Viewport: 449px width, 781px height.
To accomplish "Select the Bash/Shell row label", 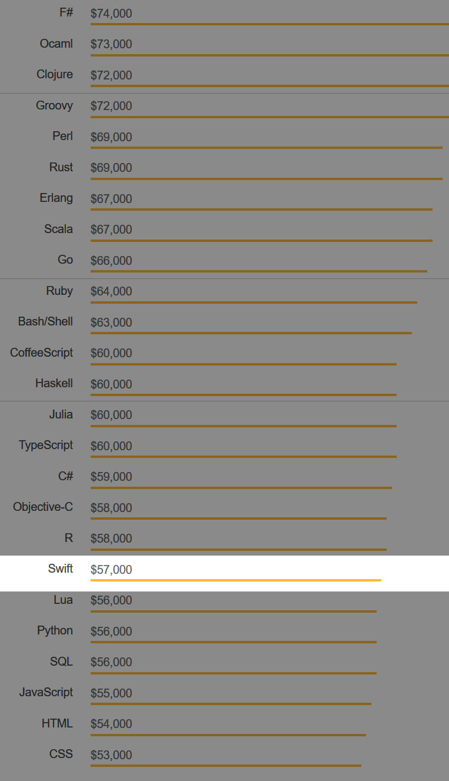I will [x=45, y=321].
